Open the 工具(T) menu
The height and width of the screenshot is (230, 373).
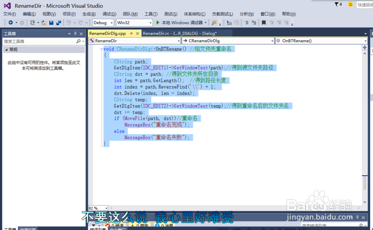pyautogui.click(x=151, y=14)
